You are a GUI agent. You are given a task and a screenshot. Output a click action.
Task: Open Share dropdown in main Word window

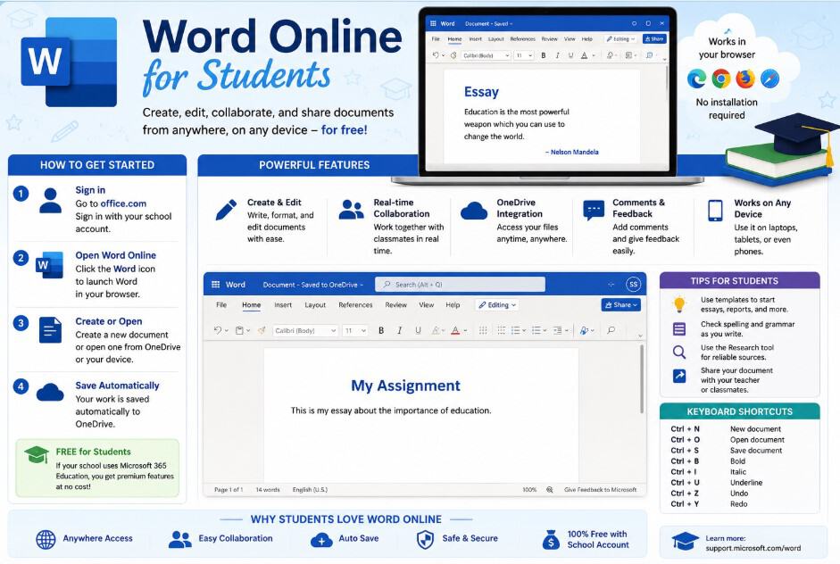point(621,305)
